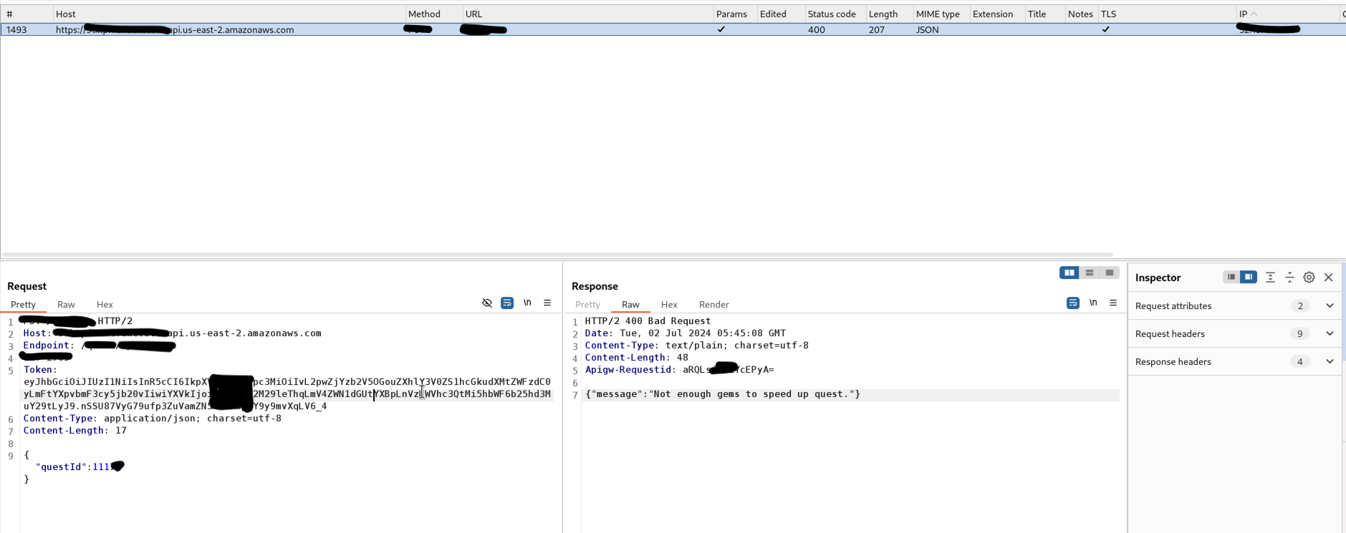Sort history by IP column
Viewport: 1346px width, 533px height.
pos(1288,14)
